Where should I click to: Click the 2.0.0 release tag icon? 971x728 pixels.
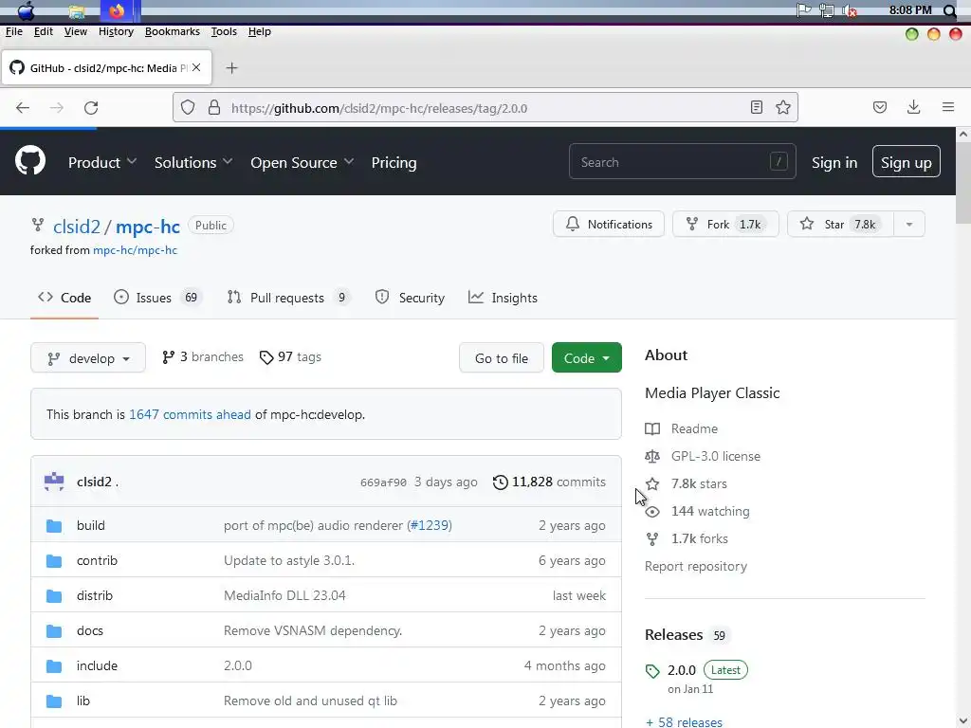[652, 671]
